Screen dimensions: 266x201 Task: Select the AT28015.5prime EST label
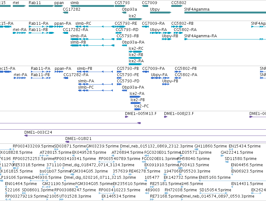[x=55, y=152]
